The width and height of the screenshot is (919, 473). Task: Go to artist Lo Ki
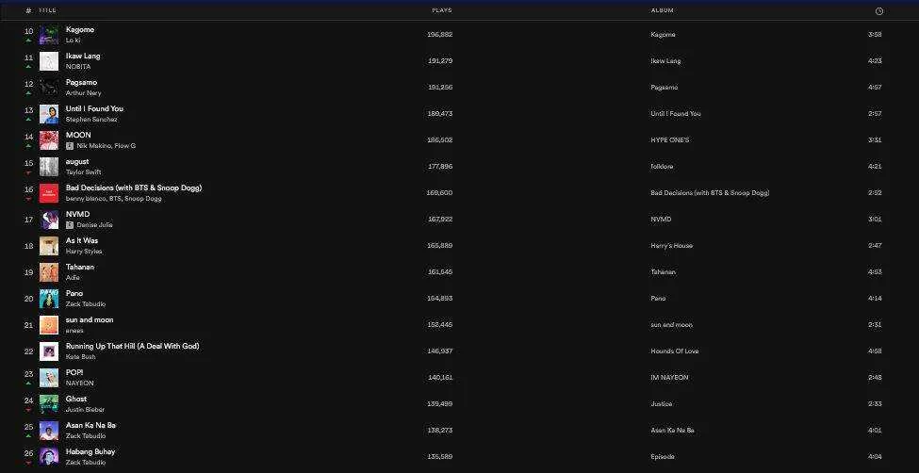point(74,41)
